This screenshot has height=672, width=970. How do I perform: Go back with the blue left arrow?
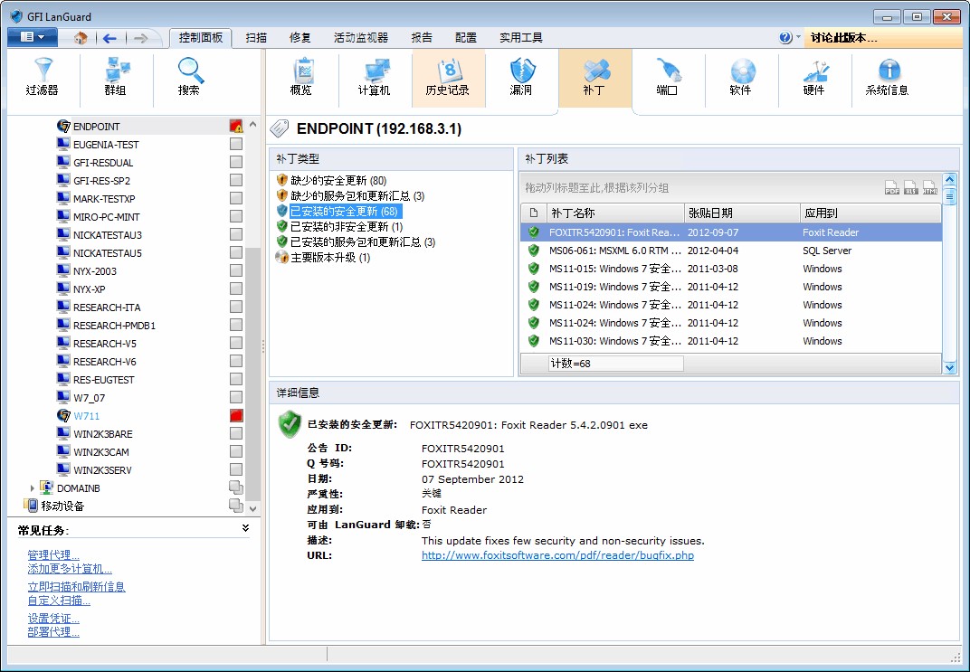pyautogui.click(x=110, y=38)
